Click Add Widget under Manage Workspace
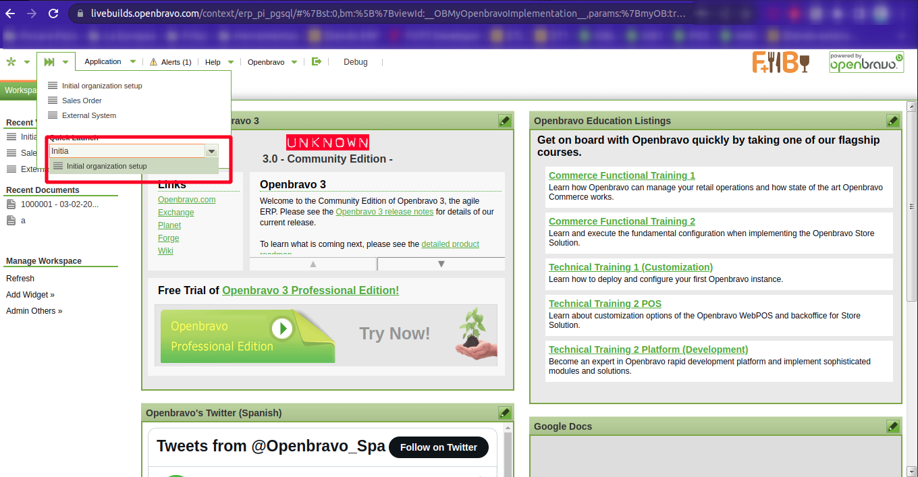918x477 pixels. click(30, 295)
